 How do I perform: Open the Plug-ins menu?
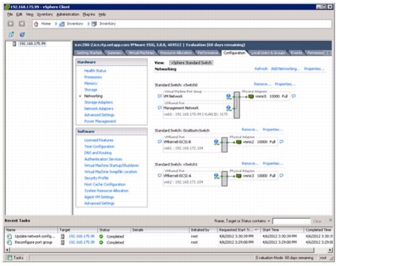point(89,15)
